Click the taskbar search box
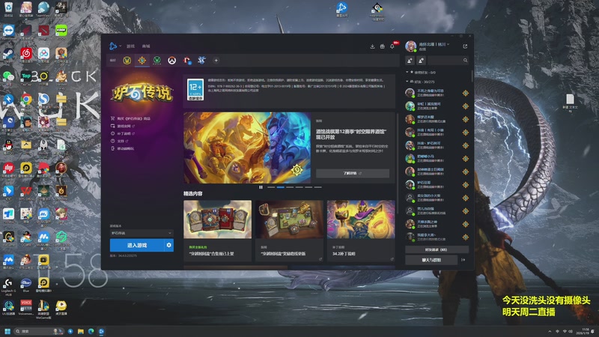The image size is (599, 337). pyautogui.click(x=38, y=331)
